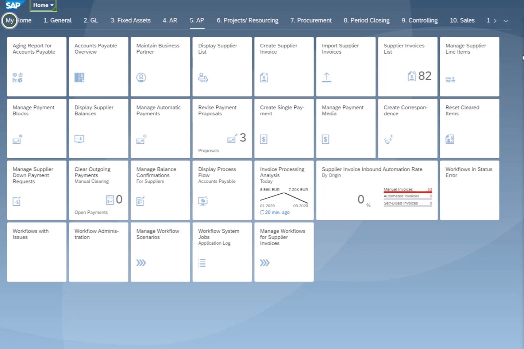Click the red Manual Invoices bar
Screen dimensions: 524x349
tap(408, 192)
